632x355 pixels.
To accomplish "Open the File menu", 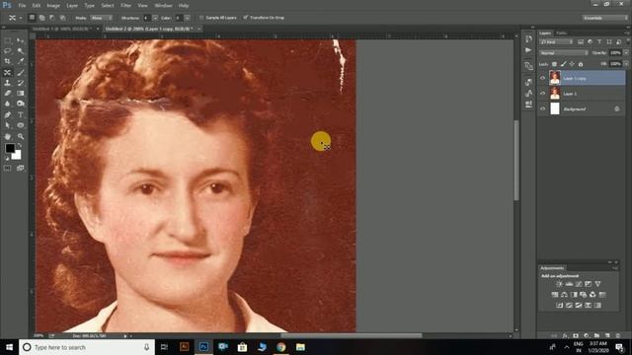I will [x=22, y=6].
